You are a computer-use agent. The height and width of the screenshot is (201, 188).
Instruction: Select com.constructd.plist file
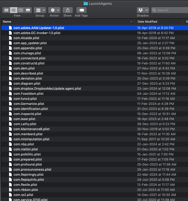[95, 63]
